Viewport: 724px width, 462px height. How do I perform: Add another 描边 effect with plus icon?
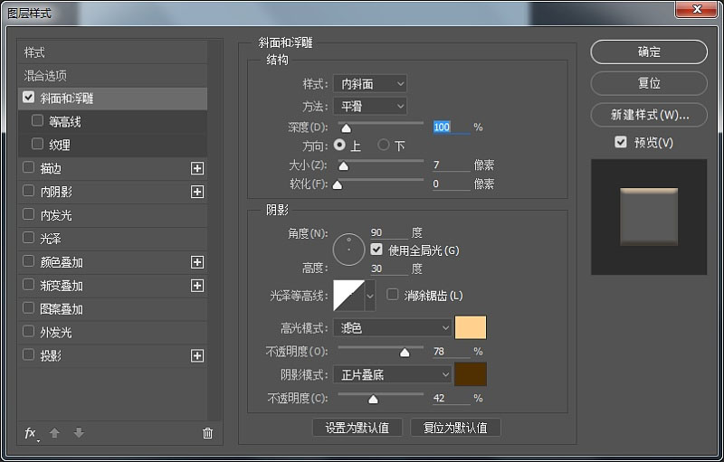click(x=197, y=168)
